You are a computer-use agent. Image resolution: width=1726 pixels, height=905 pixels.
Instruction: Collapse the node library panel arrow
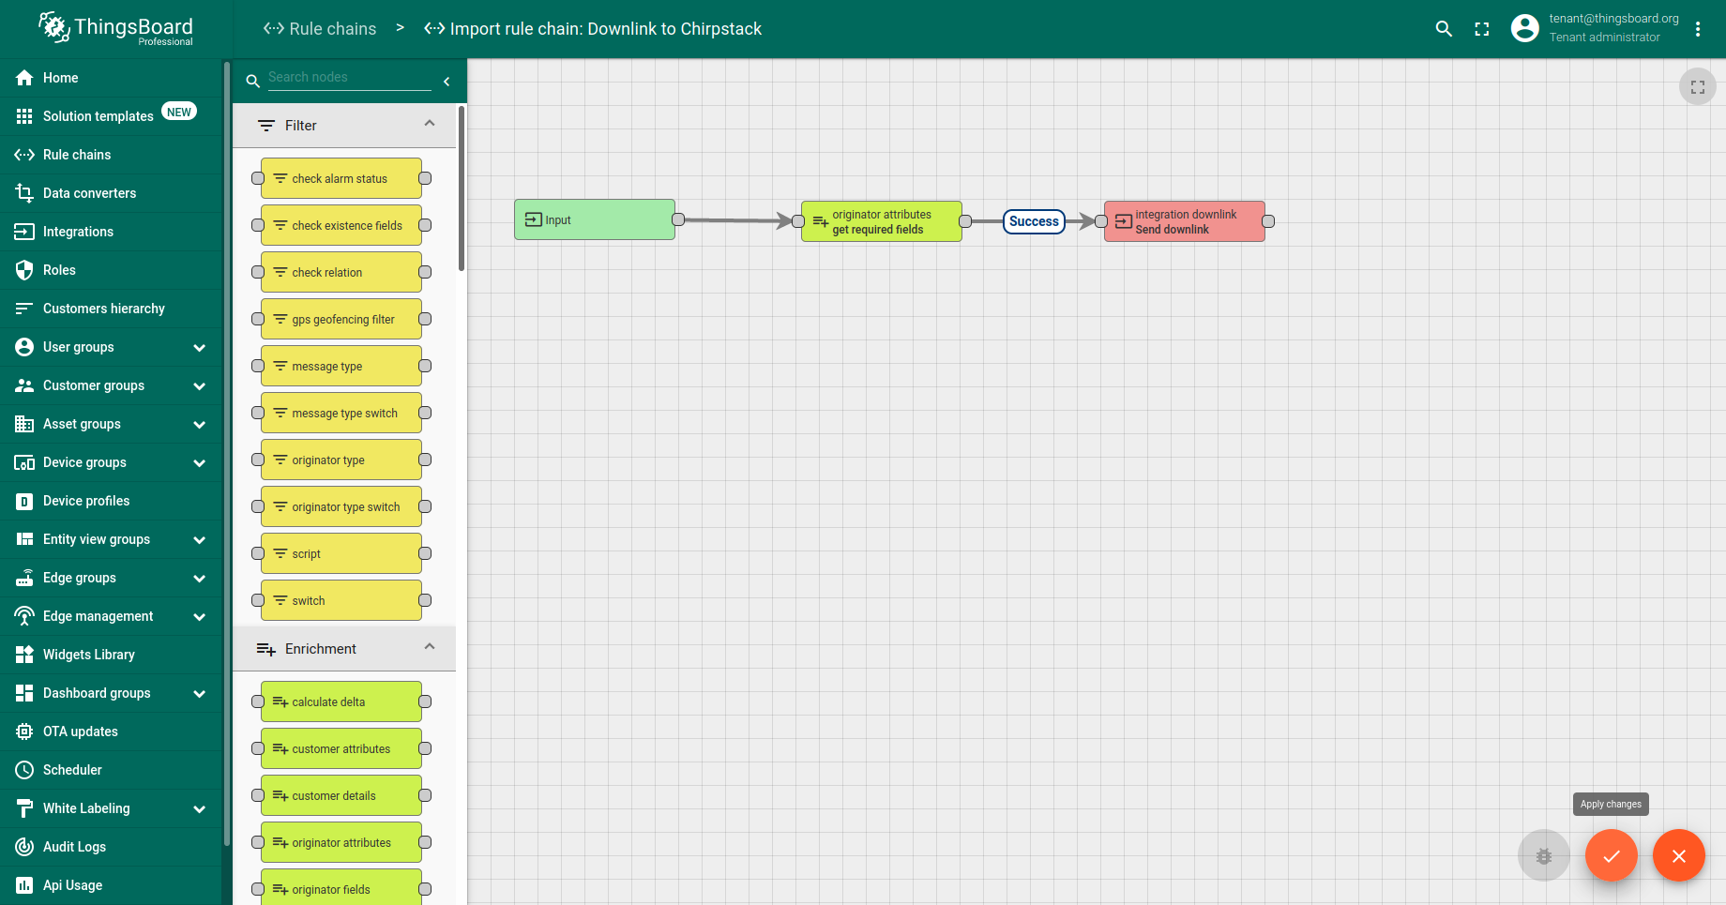[x=447, y=82]
